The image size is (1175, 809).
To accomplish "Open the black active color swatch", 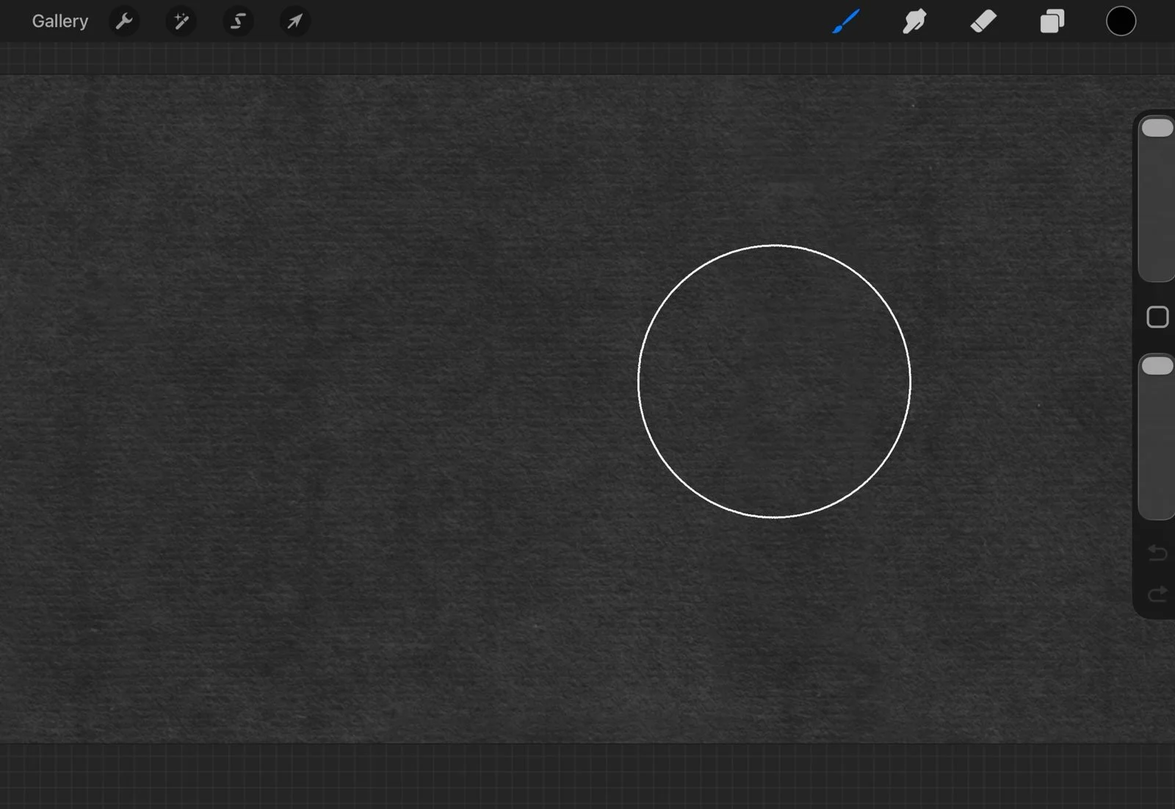I will point(1121,21).
